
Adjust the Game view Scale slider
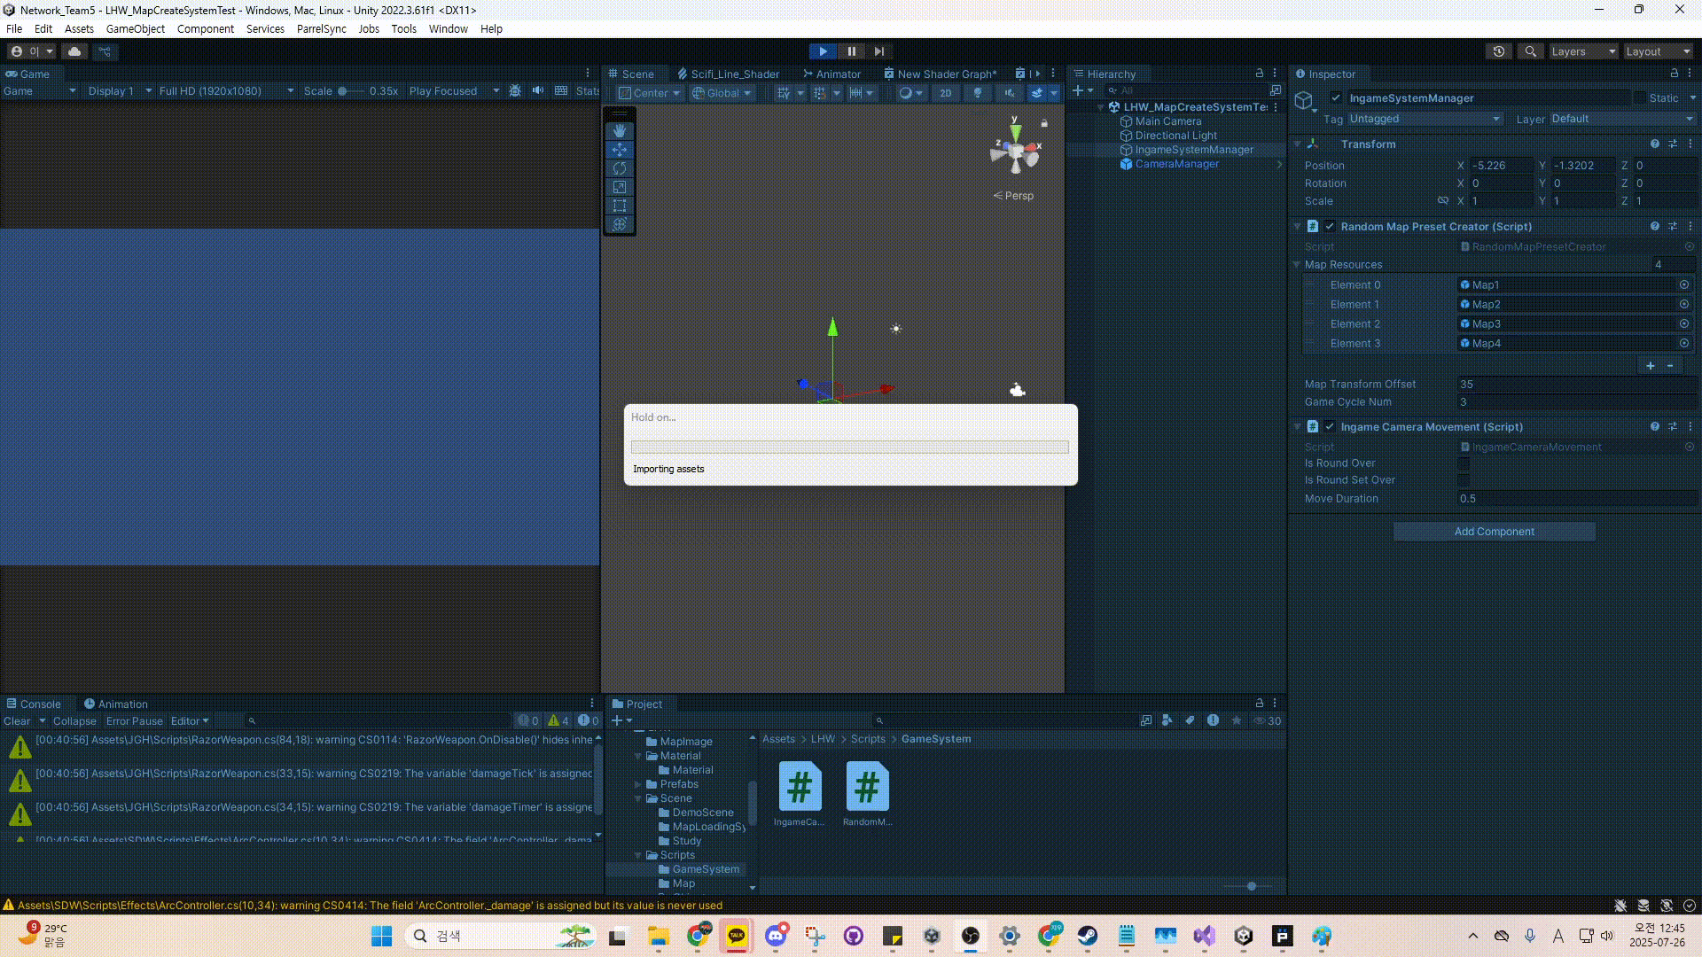[343, 91]
